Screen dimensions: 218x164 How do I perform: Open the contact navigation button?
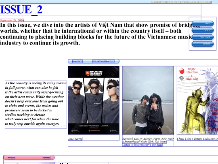[203, 44]
